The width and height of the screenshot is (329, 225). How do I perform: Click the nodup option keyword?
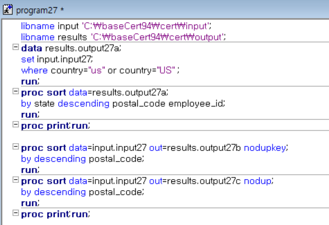tap(258, 181)
